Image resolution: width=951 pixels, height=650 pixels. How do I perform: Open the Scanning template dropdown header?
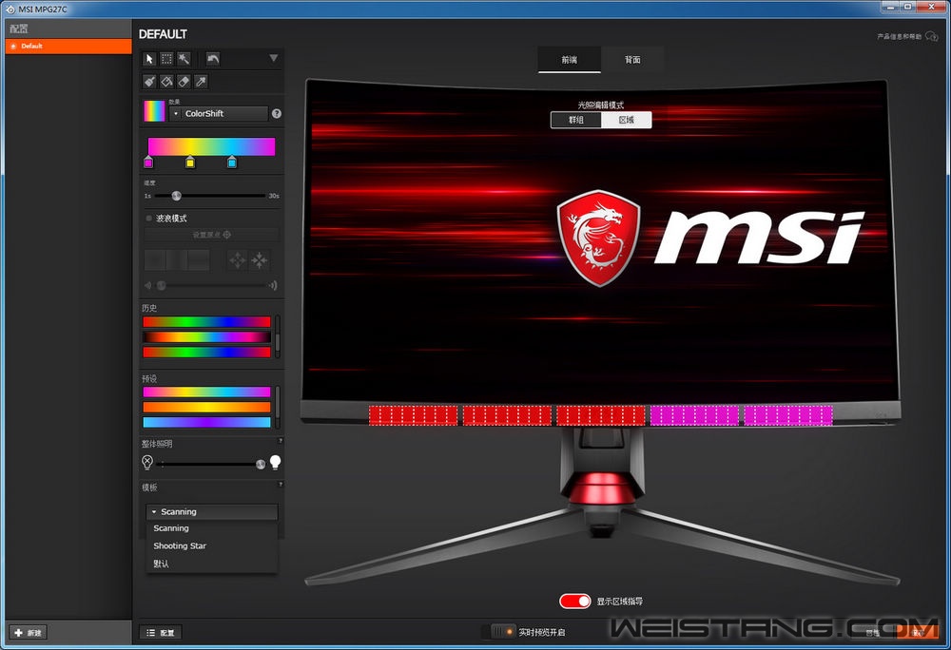pos(212,512)
